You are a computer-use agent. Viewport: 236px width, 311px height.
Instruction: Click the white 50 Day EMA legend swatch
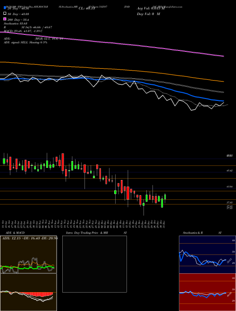[5, 14]
